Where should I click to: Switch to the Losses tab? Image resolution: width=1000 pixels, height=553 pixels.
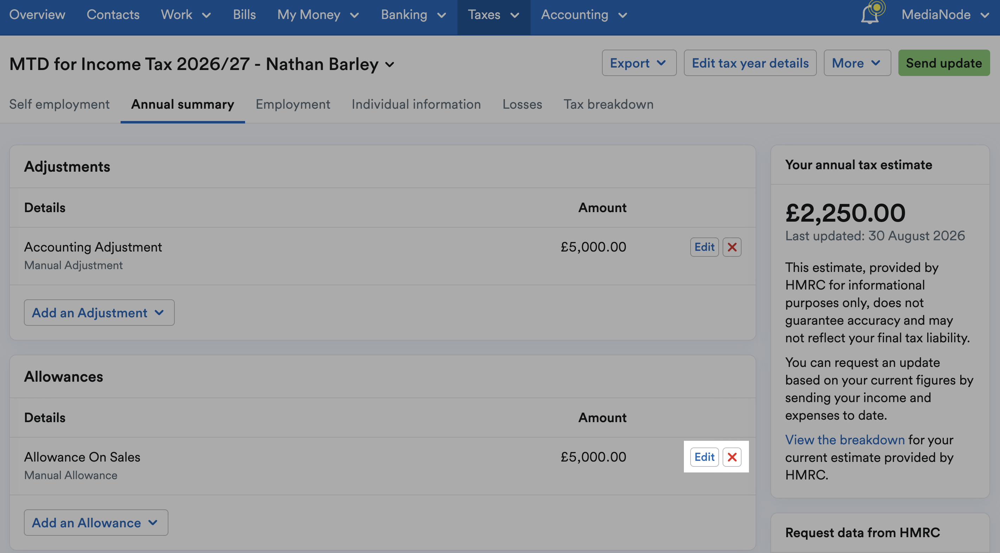point(522,104)
